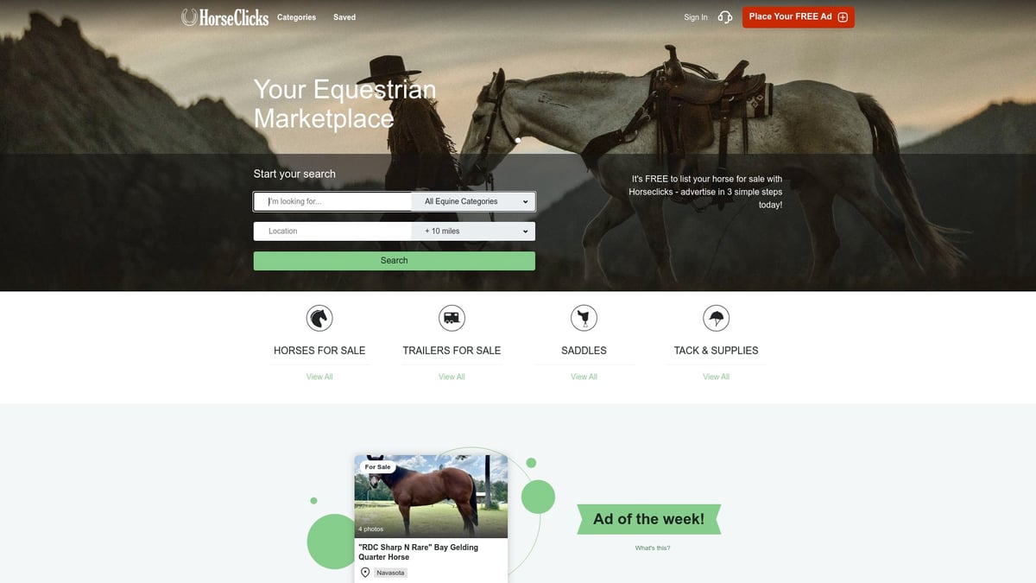
Task: Click the Tack & Supplies helmet icon
Action: (716, 318)
